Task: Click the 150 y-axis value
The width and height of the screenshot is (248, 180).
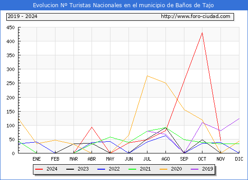Action: pyautogui.click(x=10, y=112)
